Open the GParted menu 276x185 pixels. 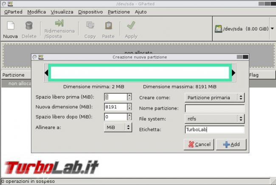(13, 12)
